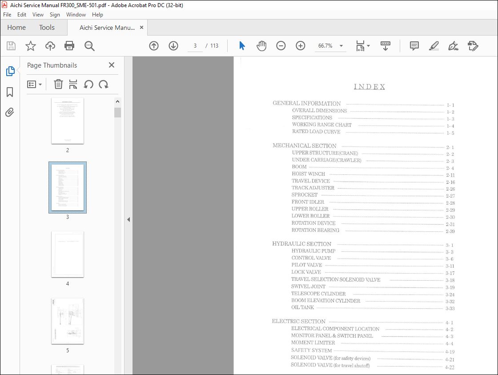Click the page number input field
498x375 pixels.
195,46
